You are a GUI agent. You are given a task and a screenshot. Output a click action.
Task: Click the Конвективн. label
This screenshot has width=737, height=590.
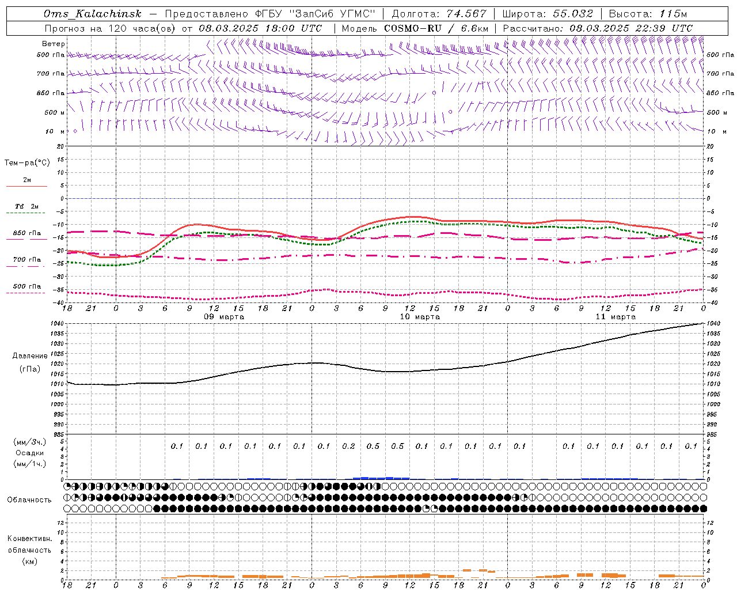tap(29, 539)
